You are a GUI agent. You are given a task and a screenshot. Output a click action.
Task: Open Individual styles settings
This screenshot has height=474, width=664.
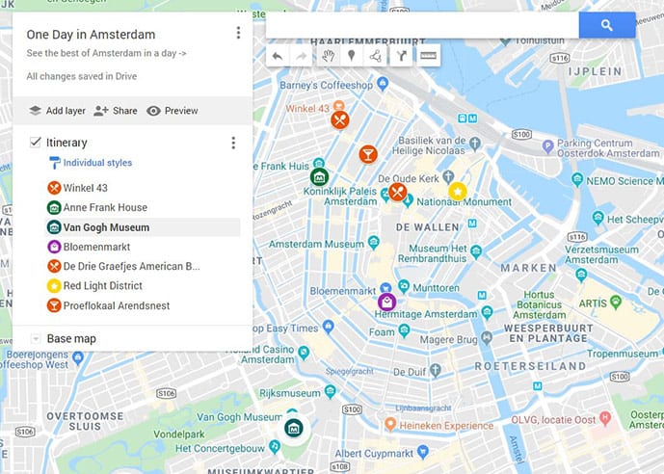point(91,163)
